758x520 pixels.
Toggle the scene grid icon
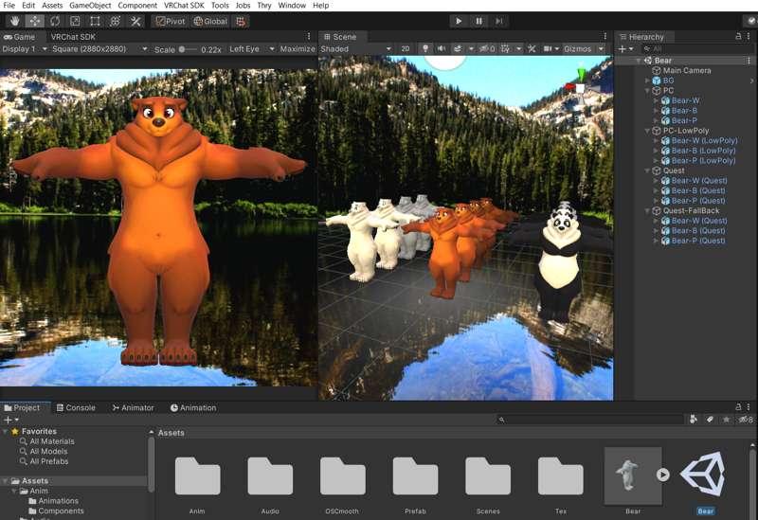tap(505, 49)
